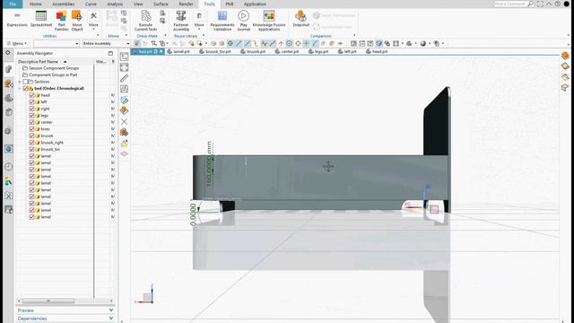Open the Help icon at top right
574x323 pixels.
tap(558, 4)
